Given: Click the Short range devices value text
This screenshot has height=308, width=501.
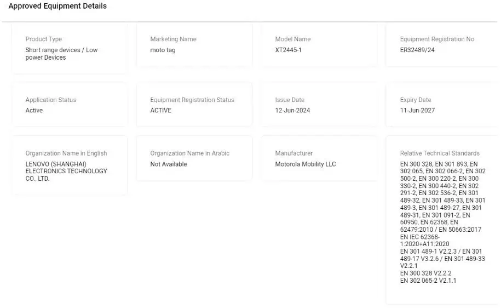Looking at the screenshot, I should pyautogui.click(x=61, y=54).
